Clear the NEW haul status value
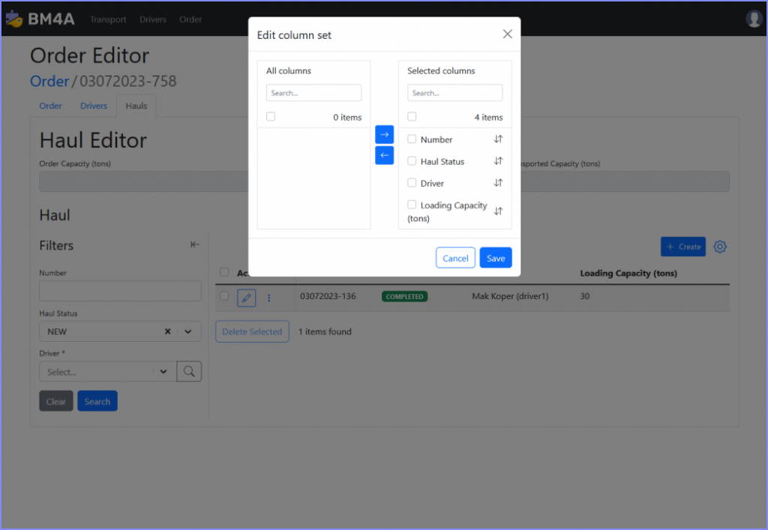The height and width of the screenshot is (530, 768). click(167, 331)
